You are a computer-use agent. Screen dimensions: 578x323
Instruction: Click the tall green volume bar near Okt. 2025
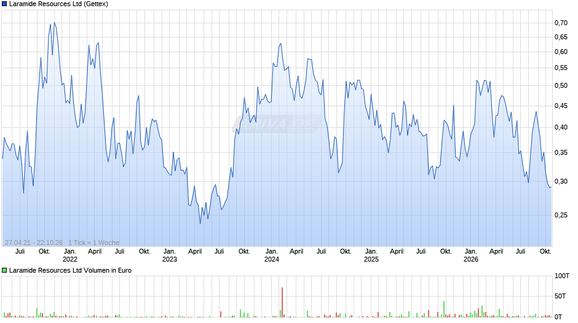[x=444, y=309]
